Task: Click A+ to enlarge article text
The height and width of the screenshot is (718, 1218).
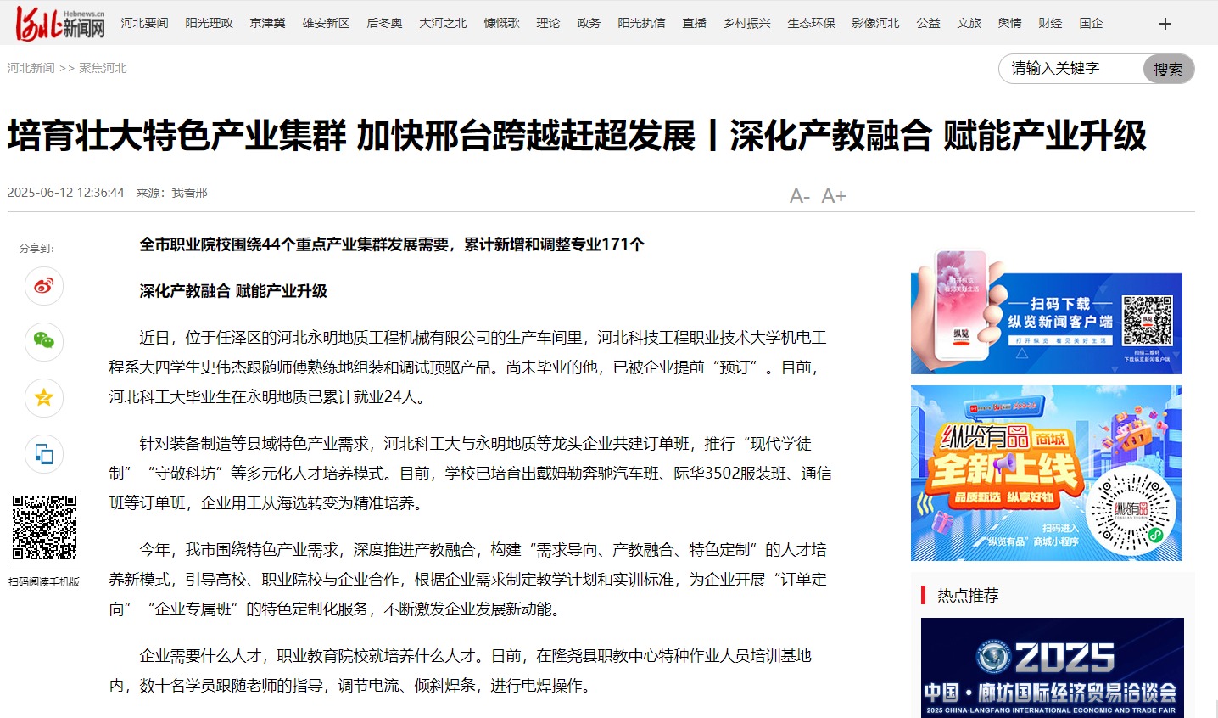Action: tap(833, 195)
